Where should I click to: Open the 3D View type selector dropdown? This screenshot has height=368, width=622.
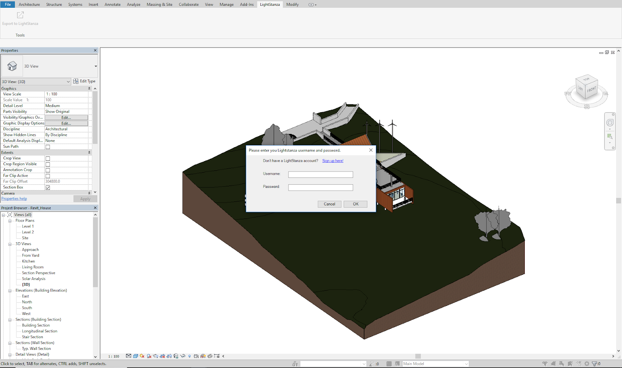(96, 66)
